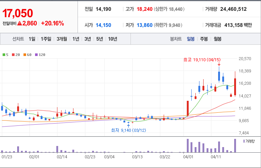Show the 5년 line chart

point(100,39)
